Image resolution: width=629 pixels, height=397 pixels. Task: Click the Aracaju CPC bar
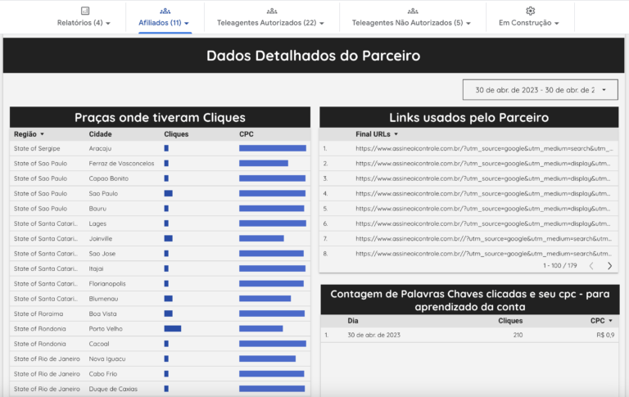[272, 148]
